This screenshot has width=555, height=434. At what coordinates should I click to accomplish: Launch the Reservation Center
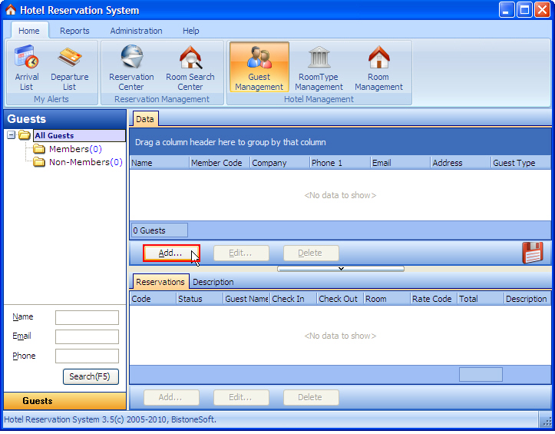tap(131, 68)
